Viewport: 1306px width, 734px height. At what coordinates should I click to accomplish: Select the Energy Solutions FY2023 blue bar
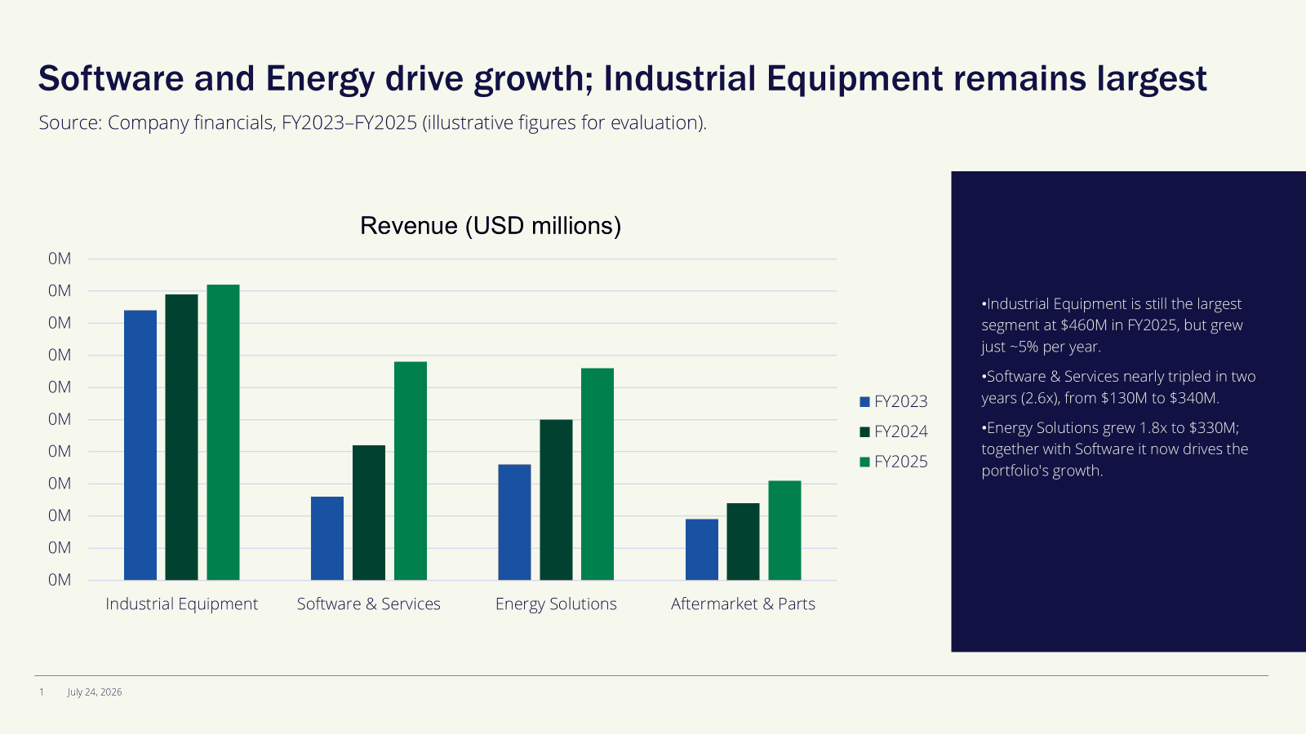click(514, 523)
